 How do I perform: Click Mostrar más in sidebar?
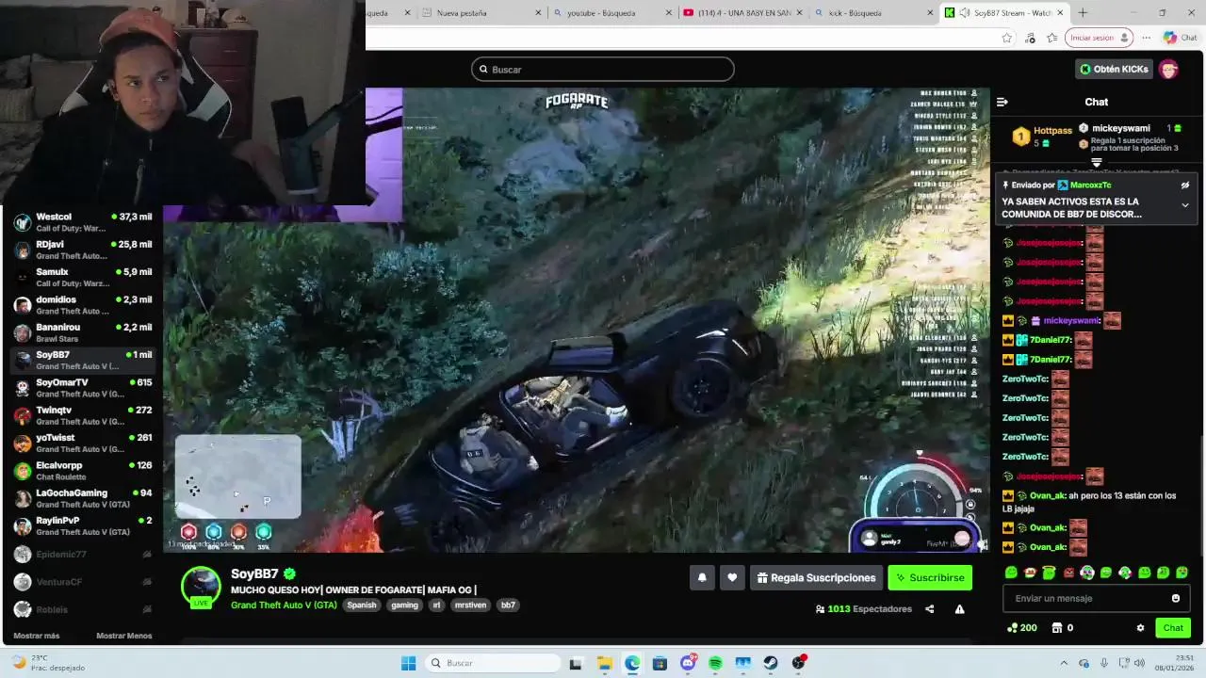[37, 636]
